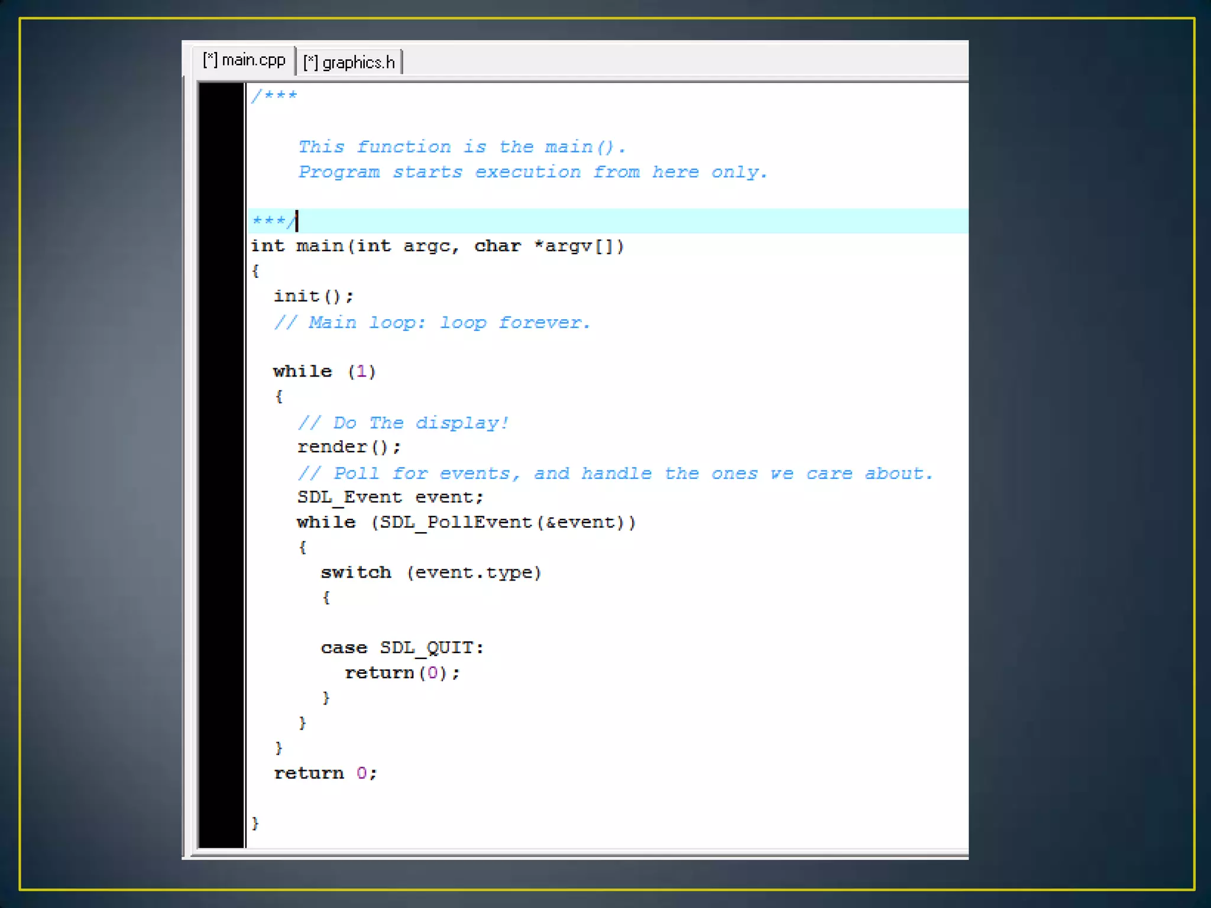Click the highlighted comment end line
This screenshot has height=908, width=1211.
pos(274,221)
